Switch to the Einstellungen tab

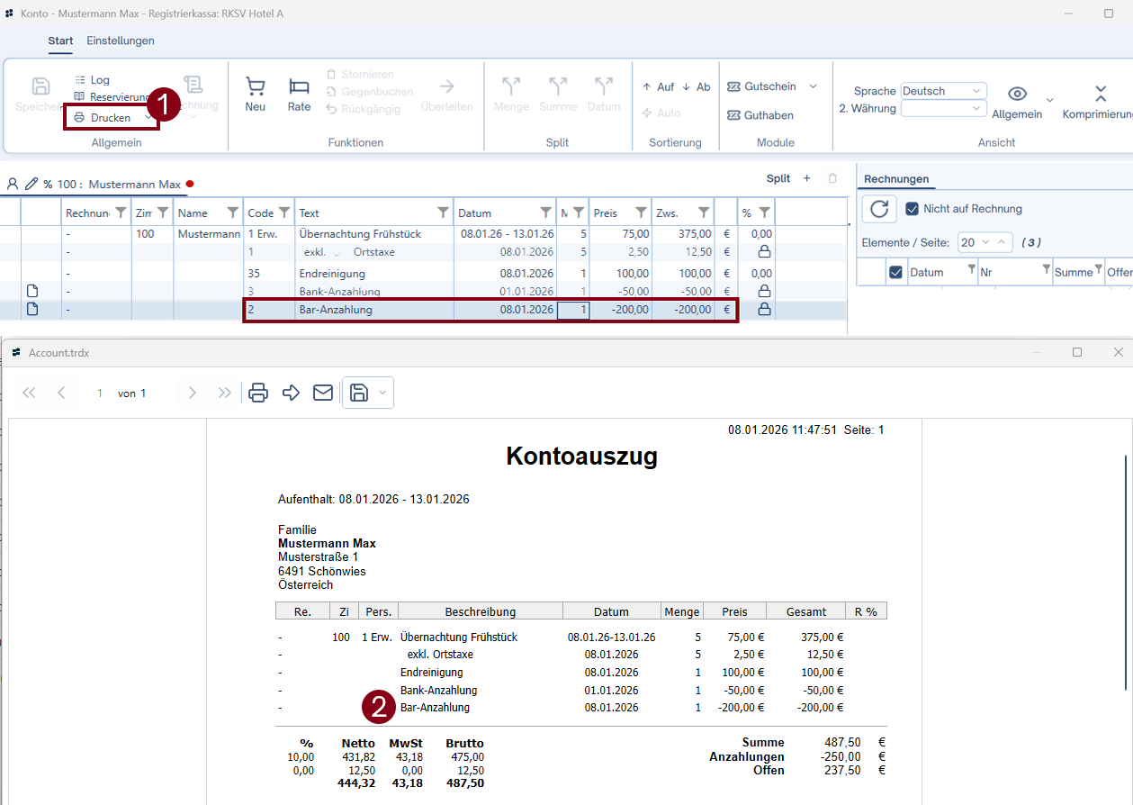[x=121, y=41]
